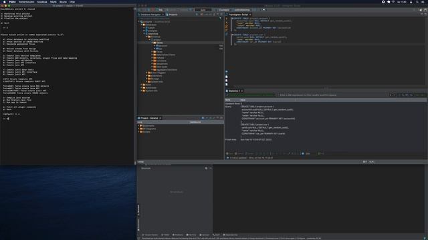Viewport: 428px width, 240px height.
Task: Collapse the Databases folder node
Action: point(141,25)
